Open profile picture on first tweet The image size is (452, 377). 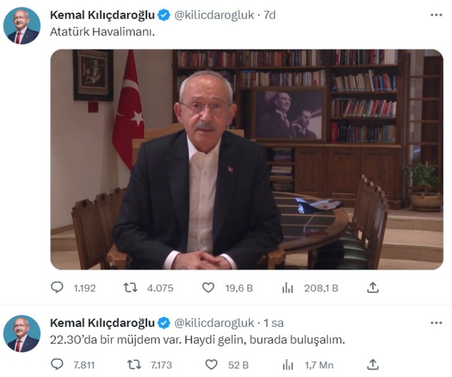click(22, 25)
